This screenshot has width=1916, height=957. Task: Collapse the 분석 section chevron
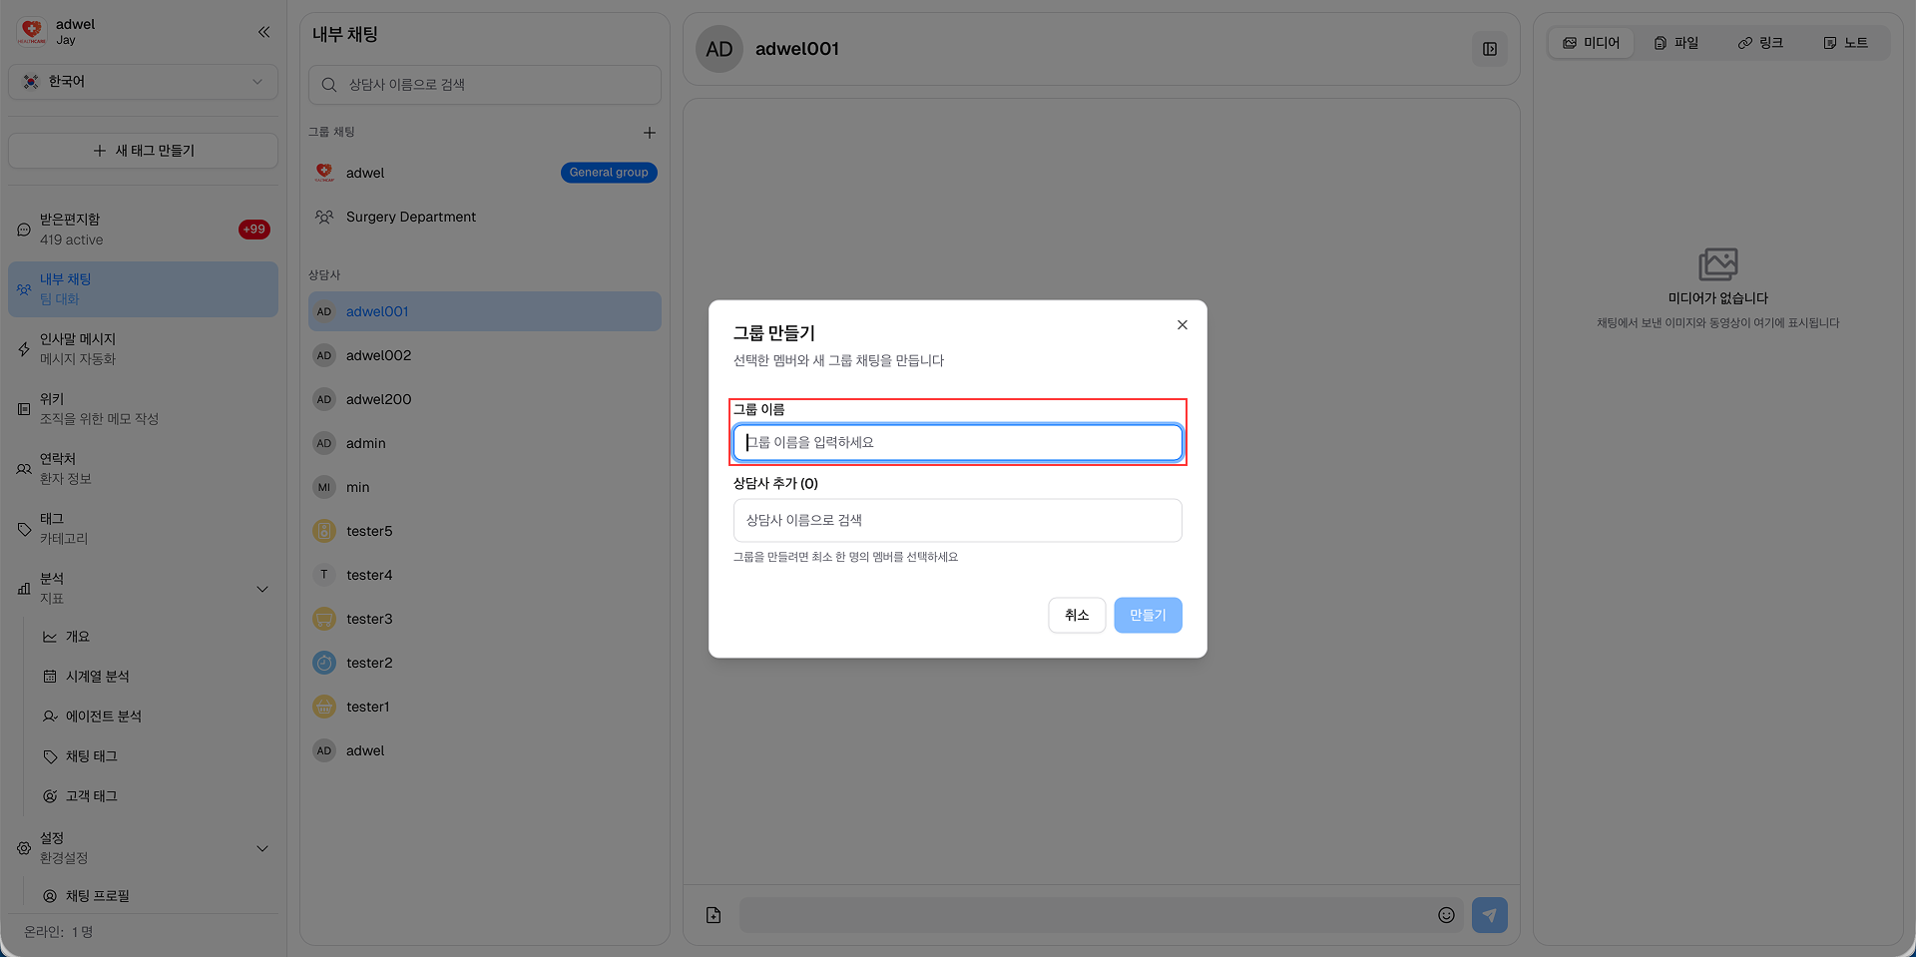pyautogui.click(x=262, y=589)
